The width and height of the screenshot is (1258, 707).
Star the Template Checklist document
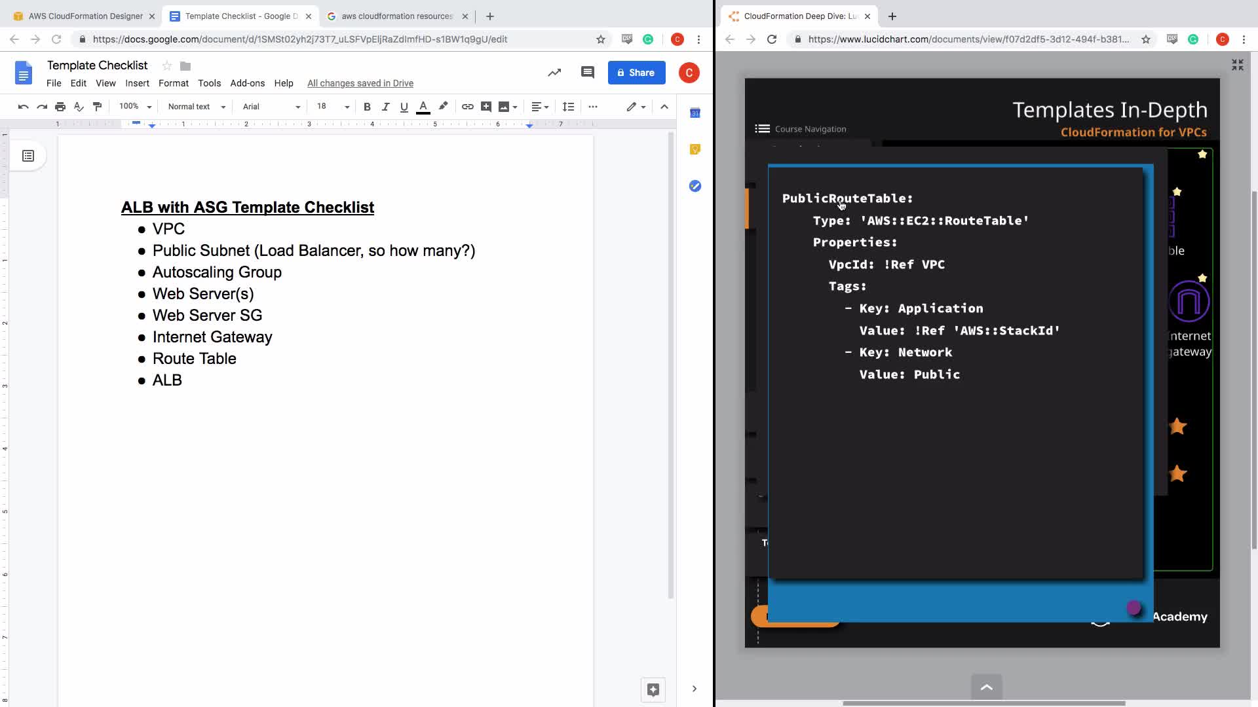click(167, 65)
